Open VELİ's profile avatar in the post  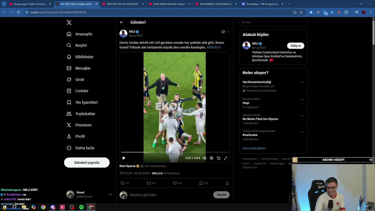tap(123, 33)
